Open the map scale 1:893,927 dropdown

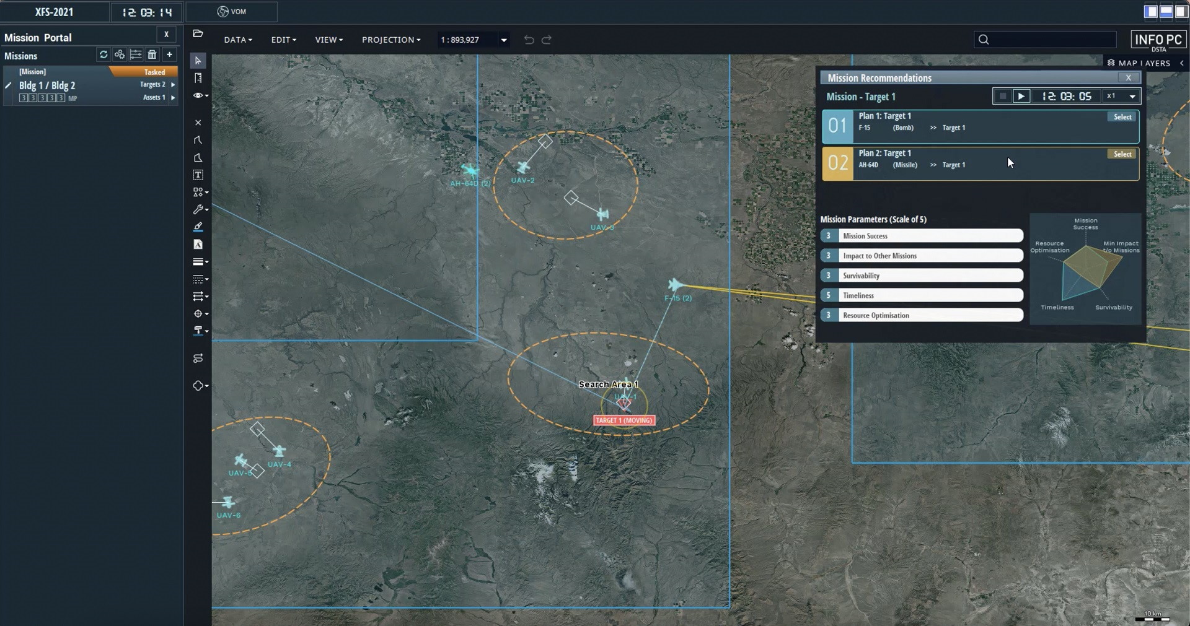pos(504,40)
